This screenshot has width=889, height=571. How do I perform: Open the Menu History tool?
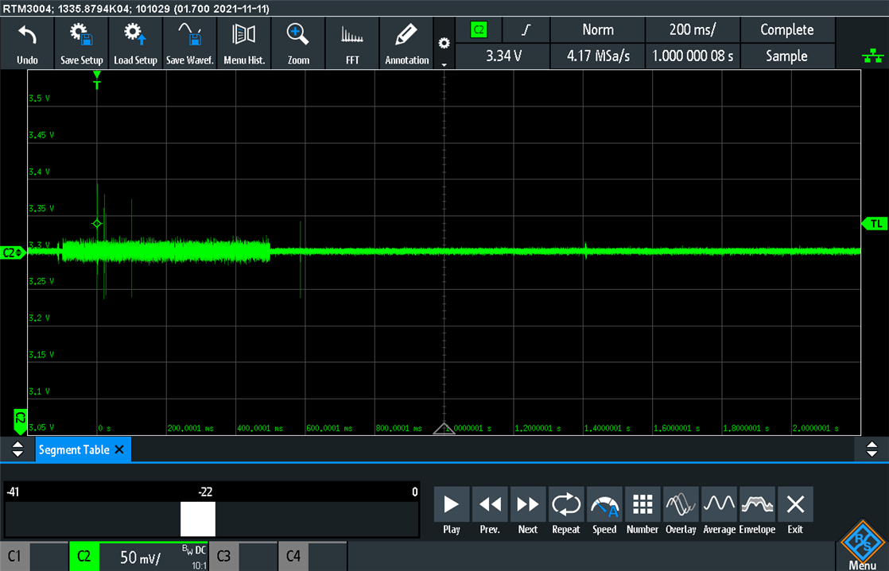point(244,44)
